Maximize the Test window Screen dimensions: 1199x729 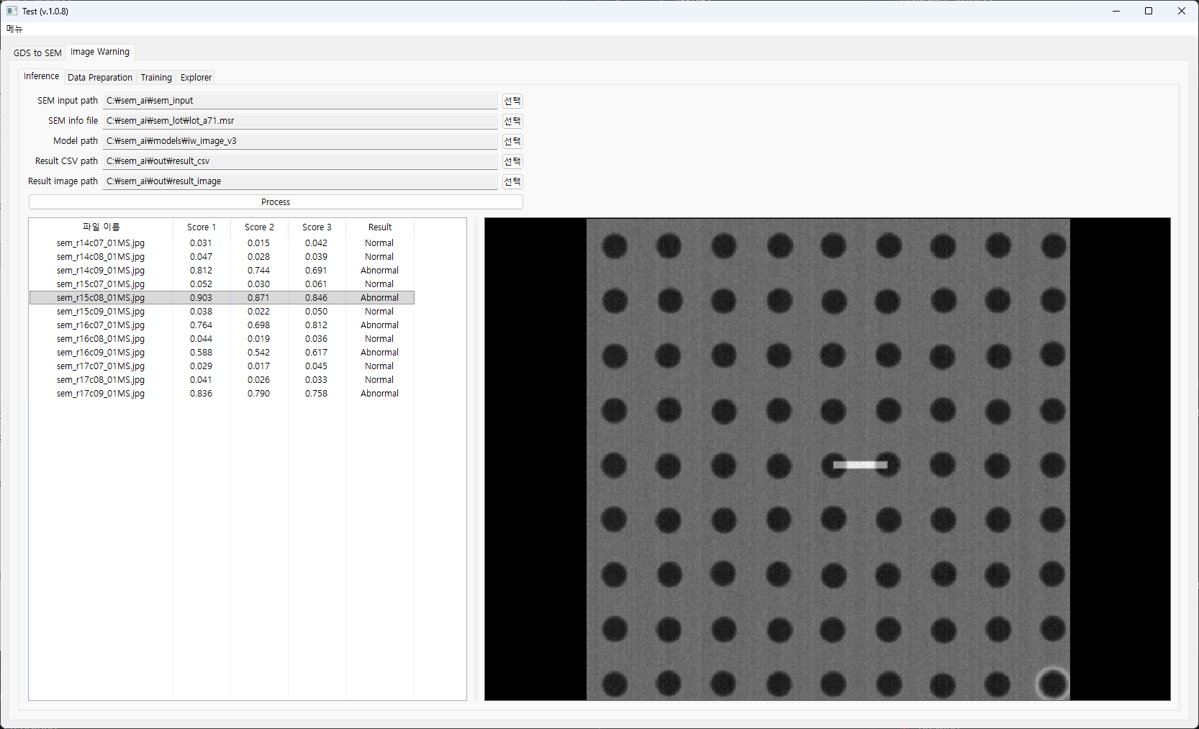coord(1149,11)
